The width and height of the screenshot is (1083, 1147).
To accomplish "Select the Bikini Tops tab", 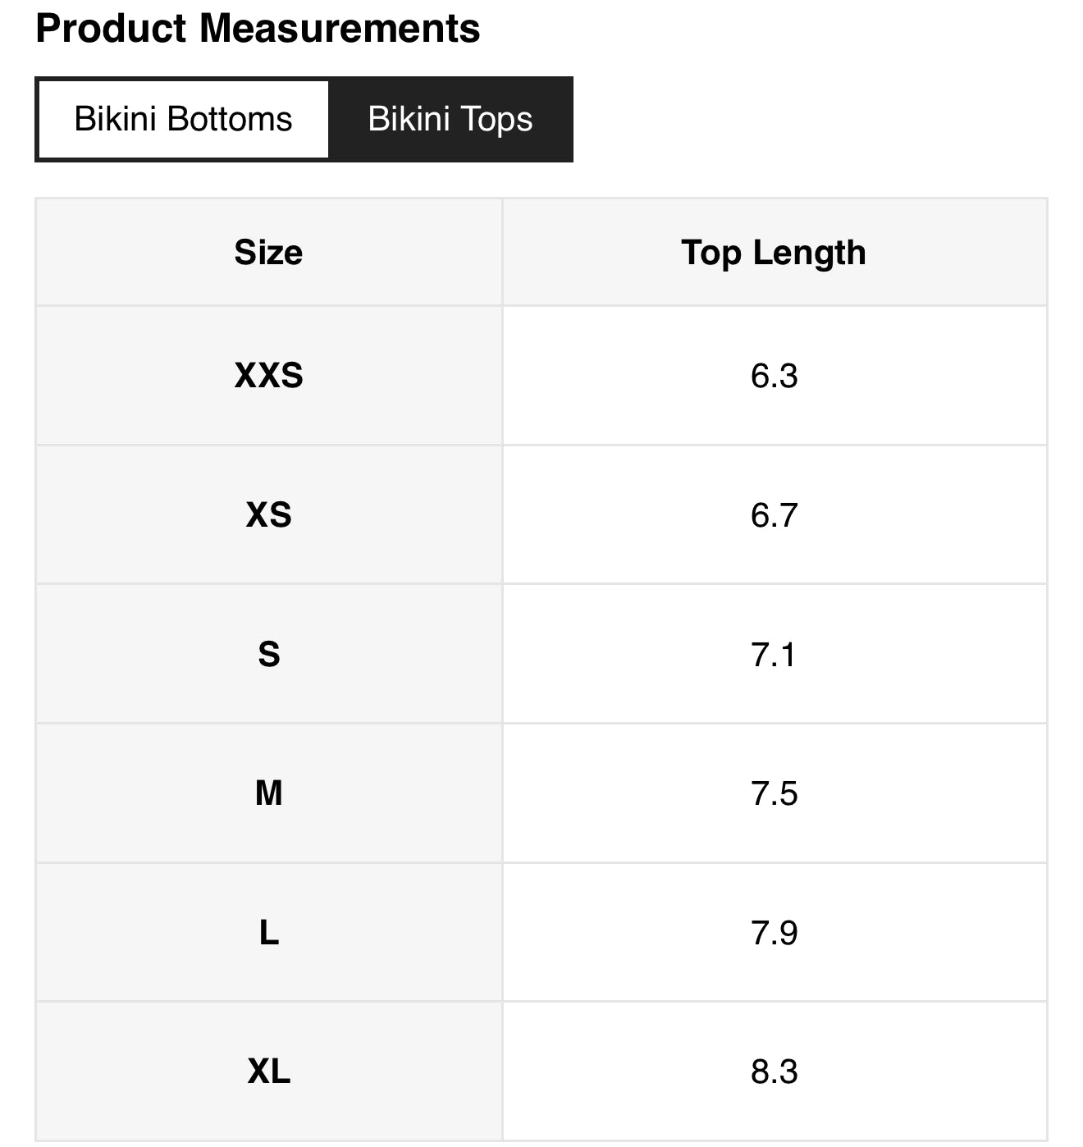I will (450, 120).
